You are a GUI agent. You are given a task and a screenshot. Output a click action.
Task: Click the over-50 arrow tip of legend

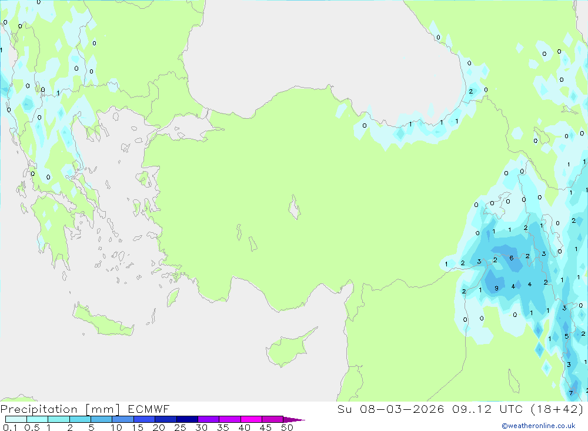pos(295,419)
